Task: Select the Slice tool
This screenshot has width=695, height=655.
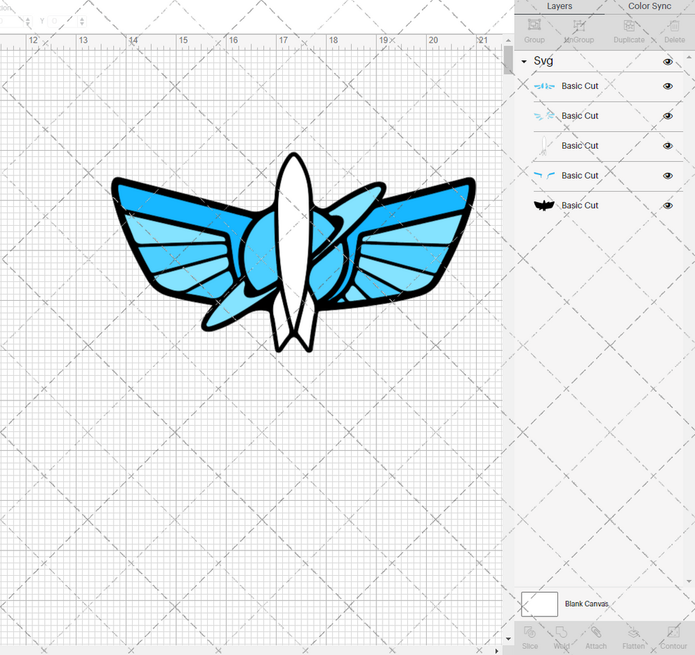Action: click(530, 637)
